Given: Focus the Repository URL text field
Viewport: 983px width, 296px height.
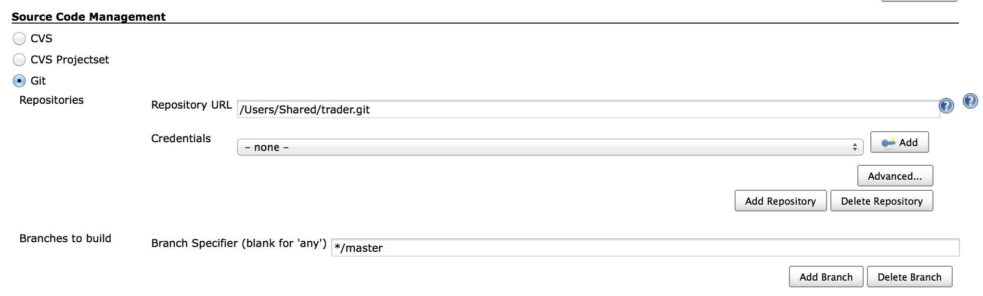Looking at the screenshot, I should [x=588, y=109].
